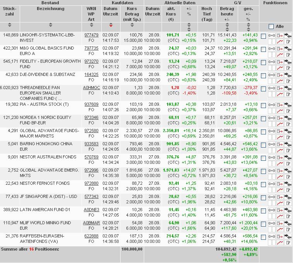This screenshot has width=293, height=263.
Task: Click the Bestand header
Action: pos(50,3)
